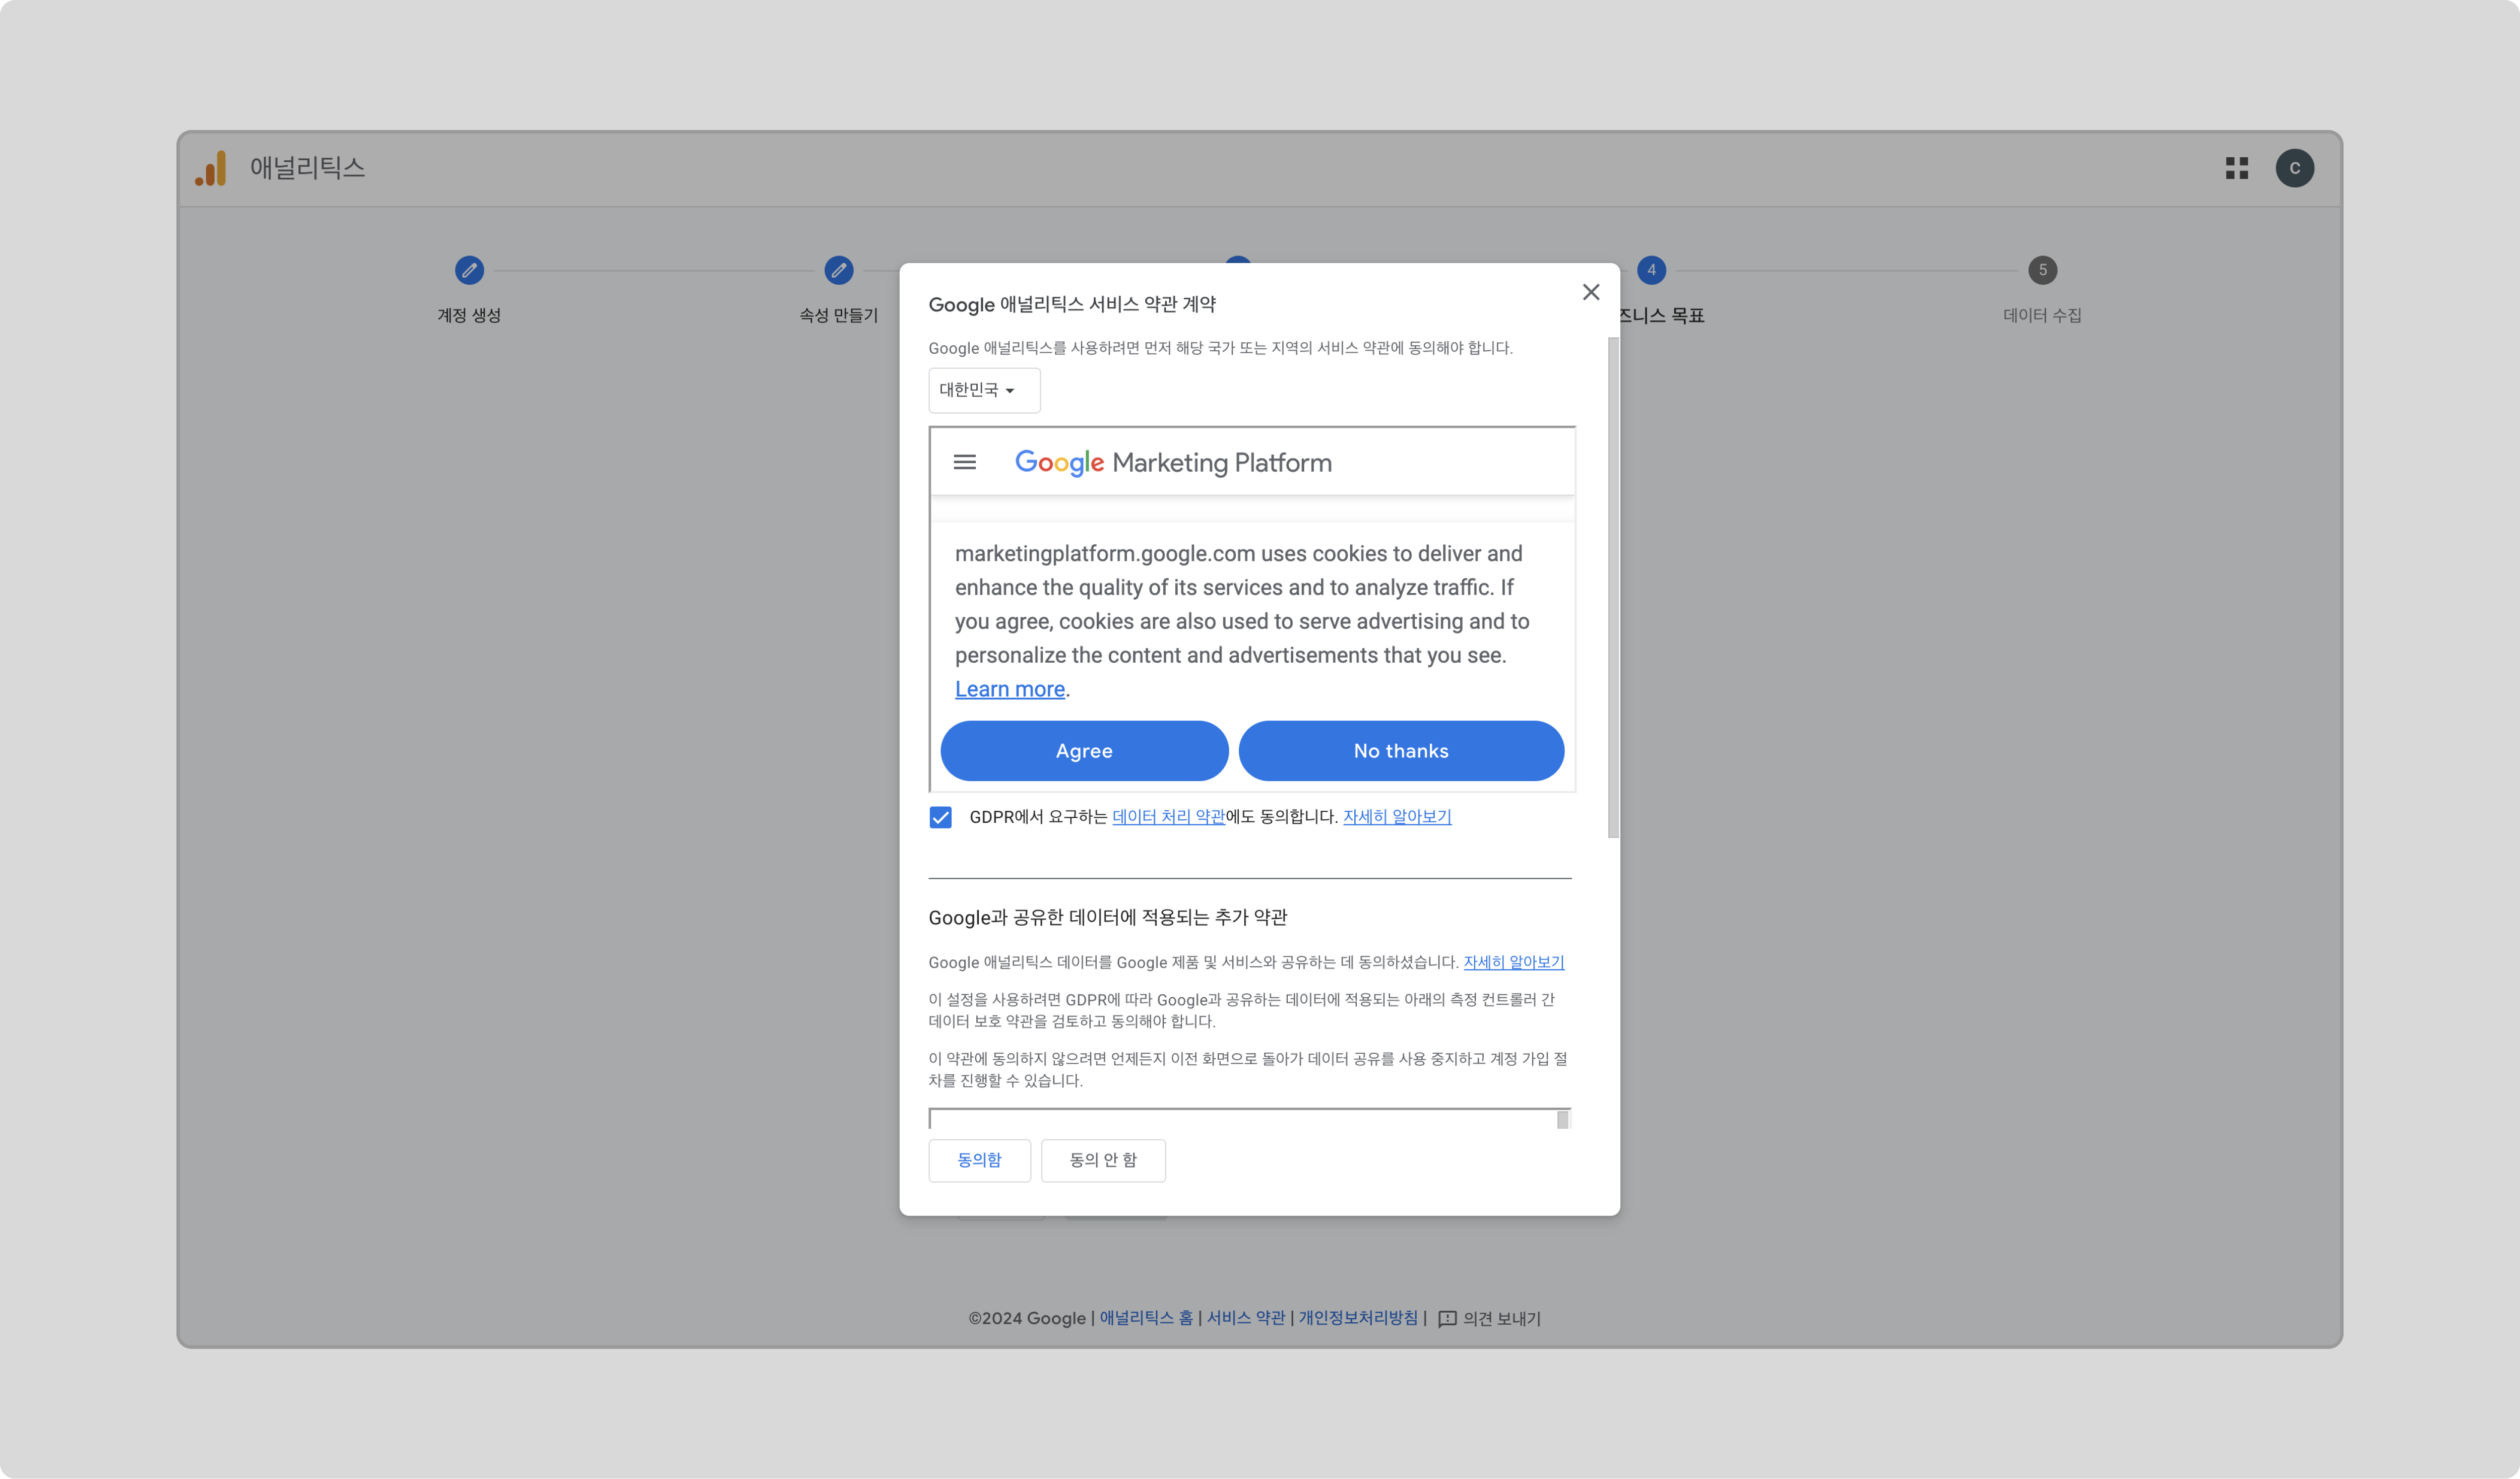
Task: Click the 의견 보내기 feedback icon
Action: tap(1446, 1319)
